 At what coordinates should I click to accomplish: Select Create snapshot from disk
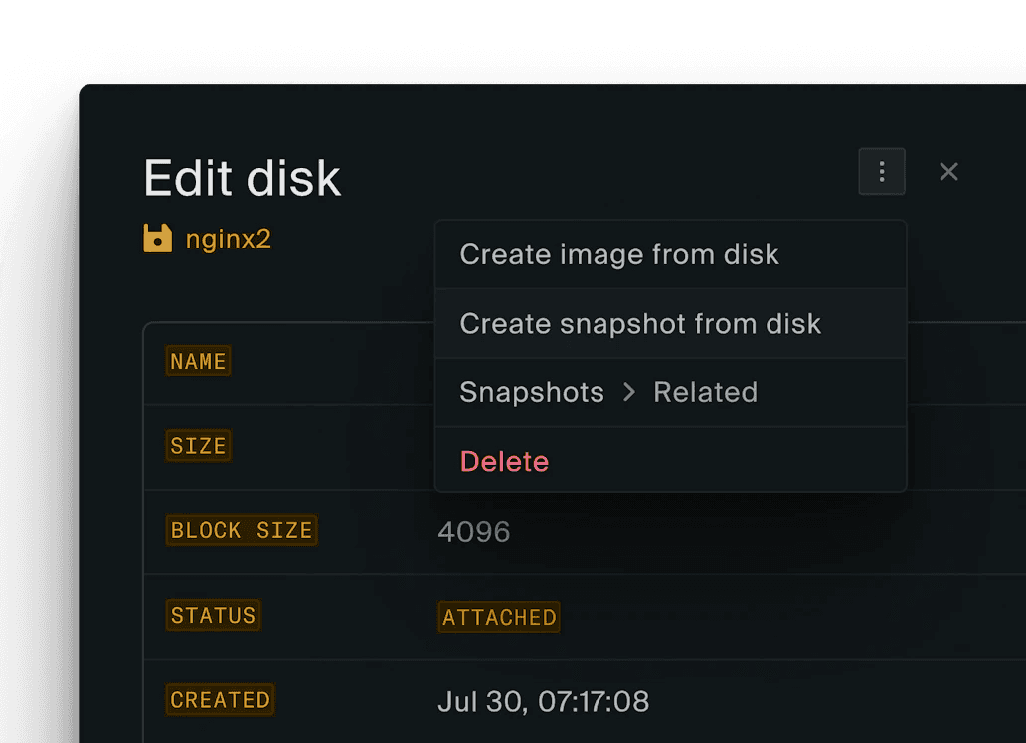coord(639,323)
